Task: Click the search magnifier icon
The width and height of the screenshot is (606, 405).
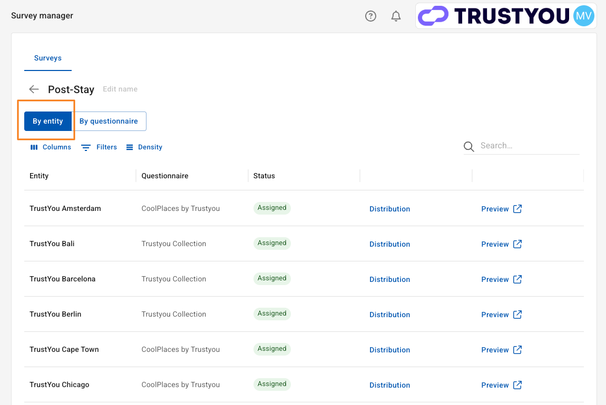Action: point(469,147)
